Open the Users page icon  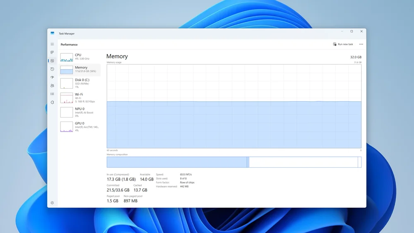click(x=52, y=86)
